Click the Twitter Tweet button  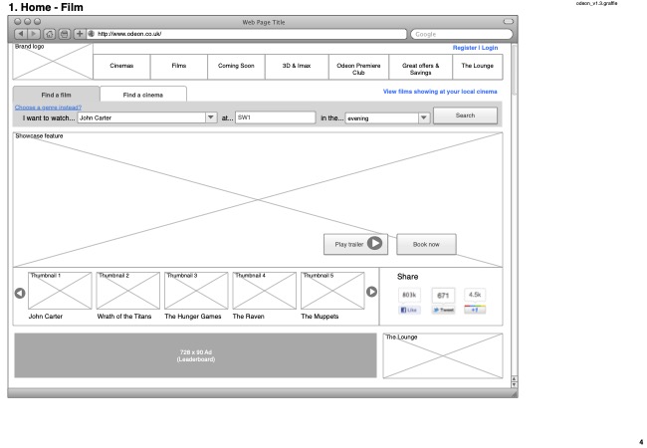click(442, 310)
